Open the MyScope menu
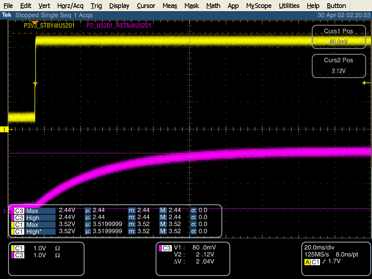Screen dimensions: 372x279 (x=259, y=6)
